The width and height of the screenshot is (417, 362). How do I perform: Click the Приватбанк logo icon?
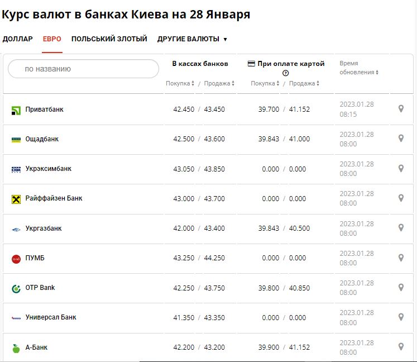(16, 111)
